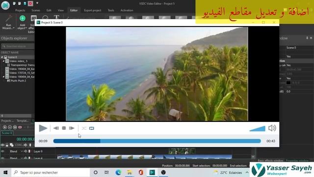314x177 pixels.
Task: Seek in the blue preview progress bar
Action: [x=157, y=141]
